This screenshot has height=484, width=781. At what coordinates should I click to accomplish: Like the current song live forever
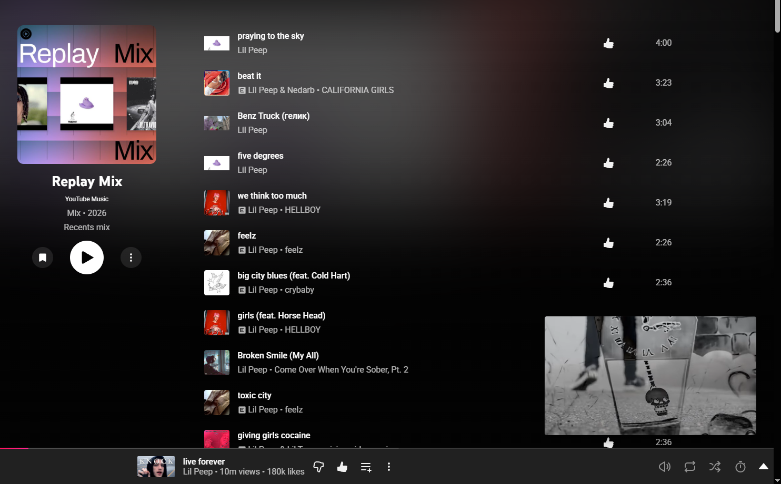(x=342, y=467)
